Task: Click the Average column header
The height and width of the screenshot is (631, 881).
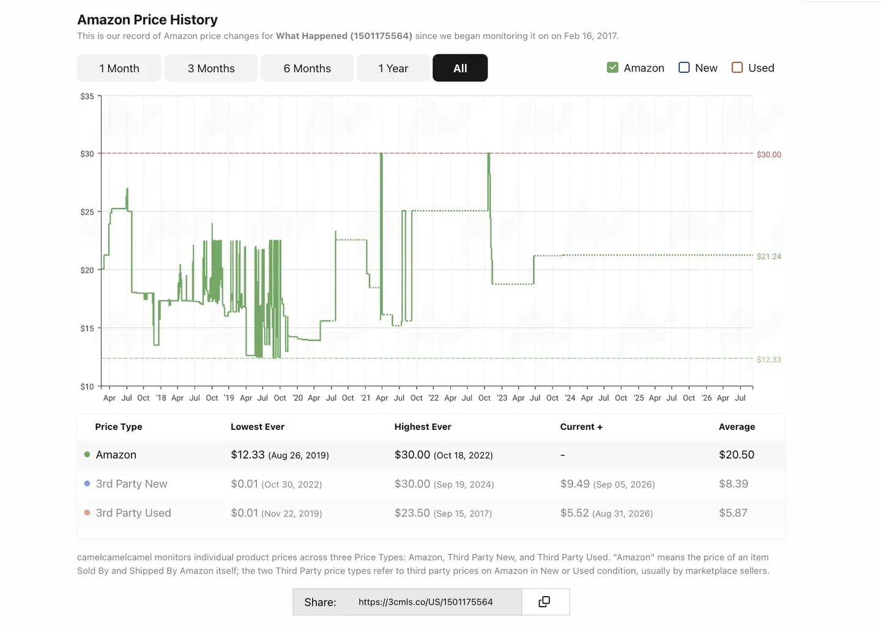Action: 737,427
